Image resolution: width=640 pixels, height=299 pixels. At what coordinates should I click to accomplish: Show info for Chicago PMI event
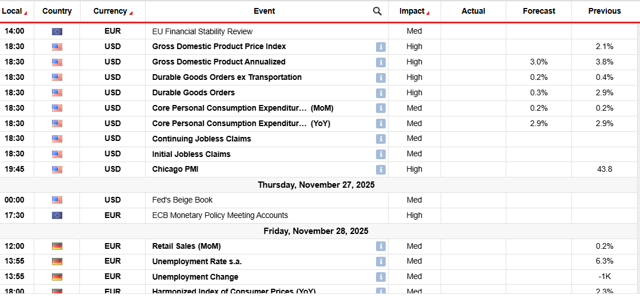coord(381,169)
